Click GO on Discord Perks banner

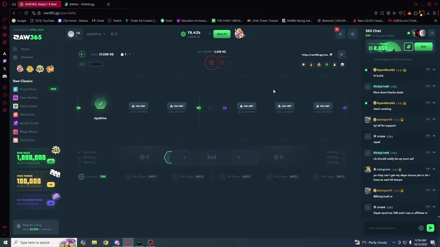click(x=51, y=203)
